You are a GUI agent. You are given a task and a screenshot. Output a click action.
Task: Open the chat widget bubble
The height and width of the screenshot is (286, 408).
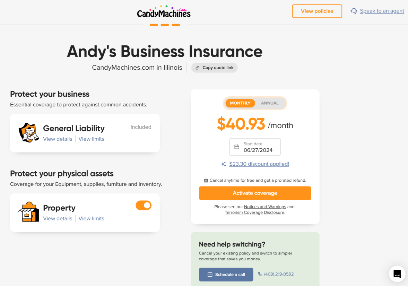tap(397, 274)
